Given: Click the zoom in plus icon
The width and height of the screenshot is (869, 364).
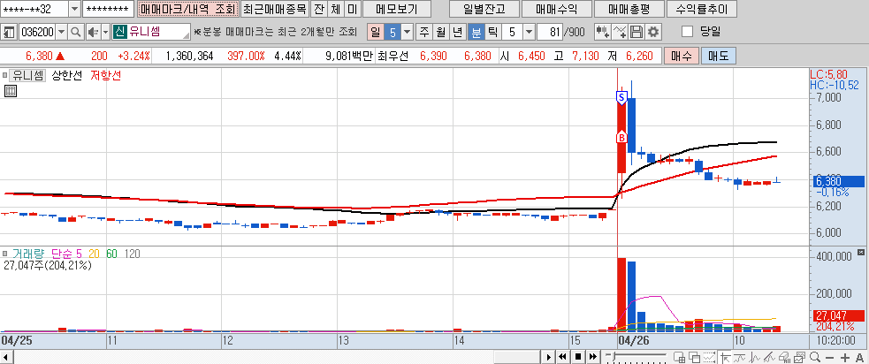Looking at the screenshot, I should (x=845, y=357).
